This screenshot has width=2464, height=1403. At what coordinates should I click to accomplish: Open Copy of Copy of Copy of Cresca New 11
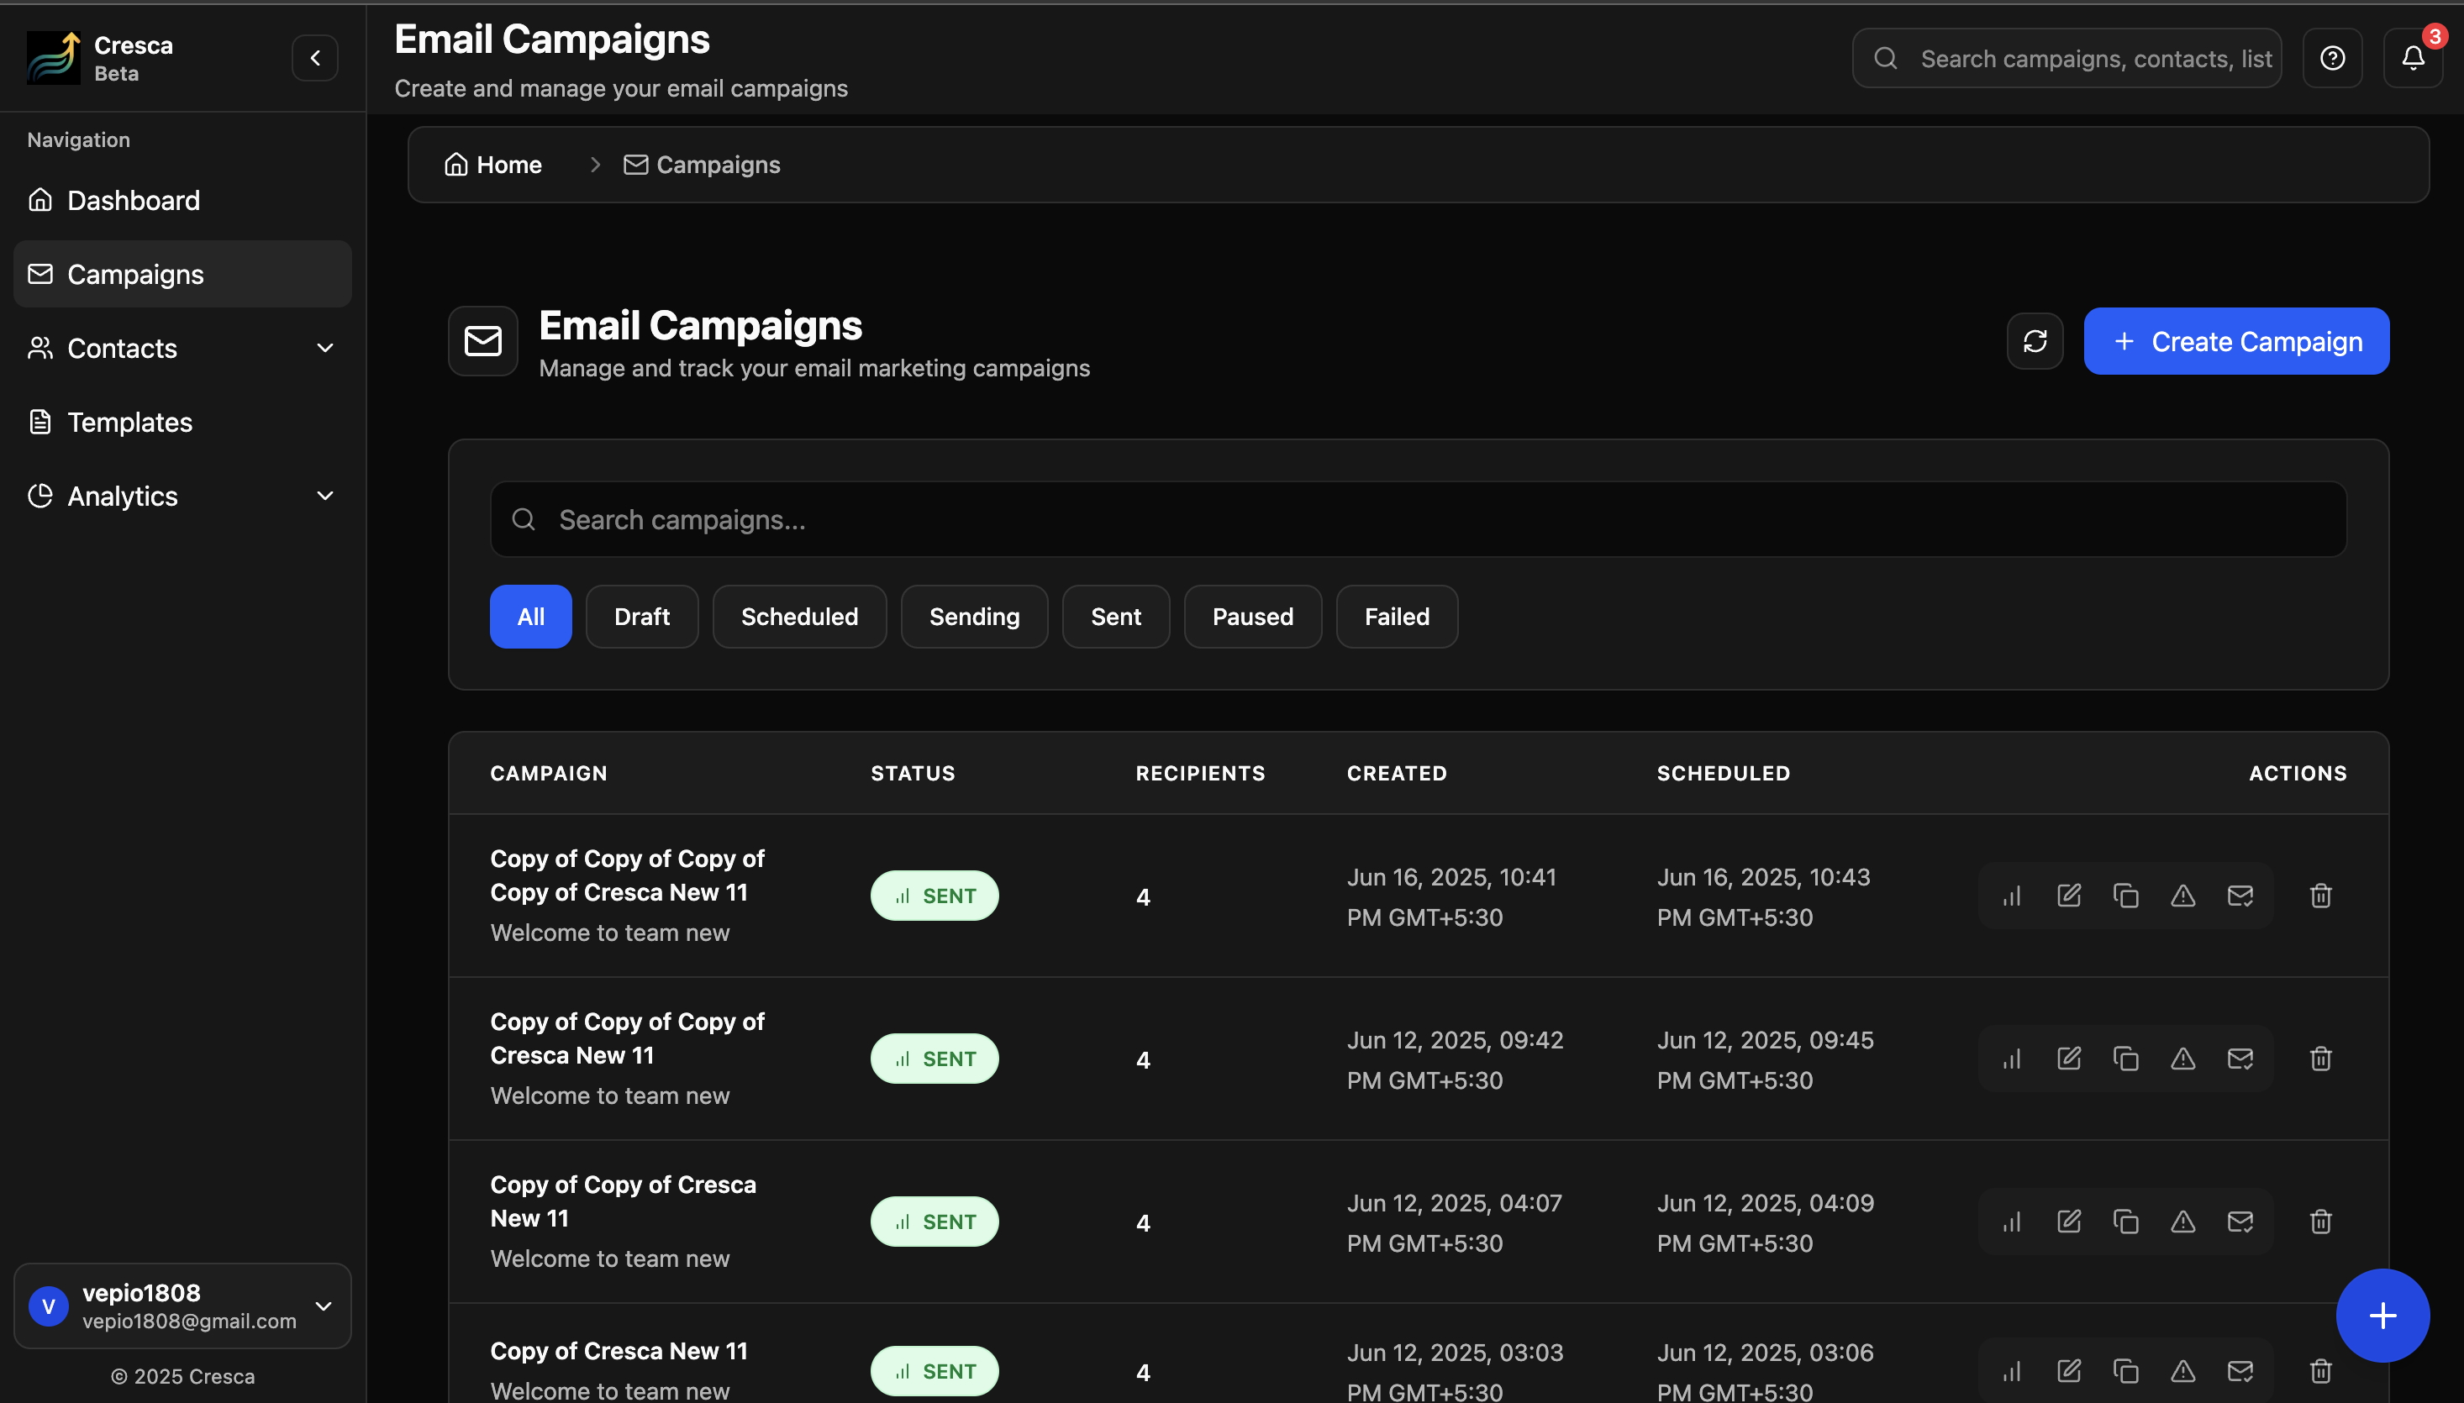[x=627, y=1038]
